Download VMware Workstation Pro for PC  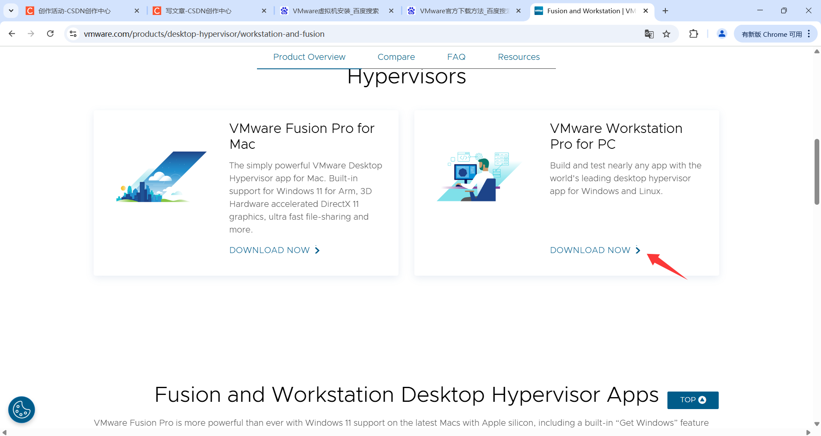point(595,250)
